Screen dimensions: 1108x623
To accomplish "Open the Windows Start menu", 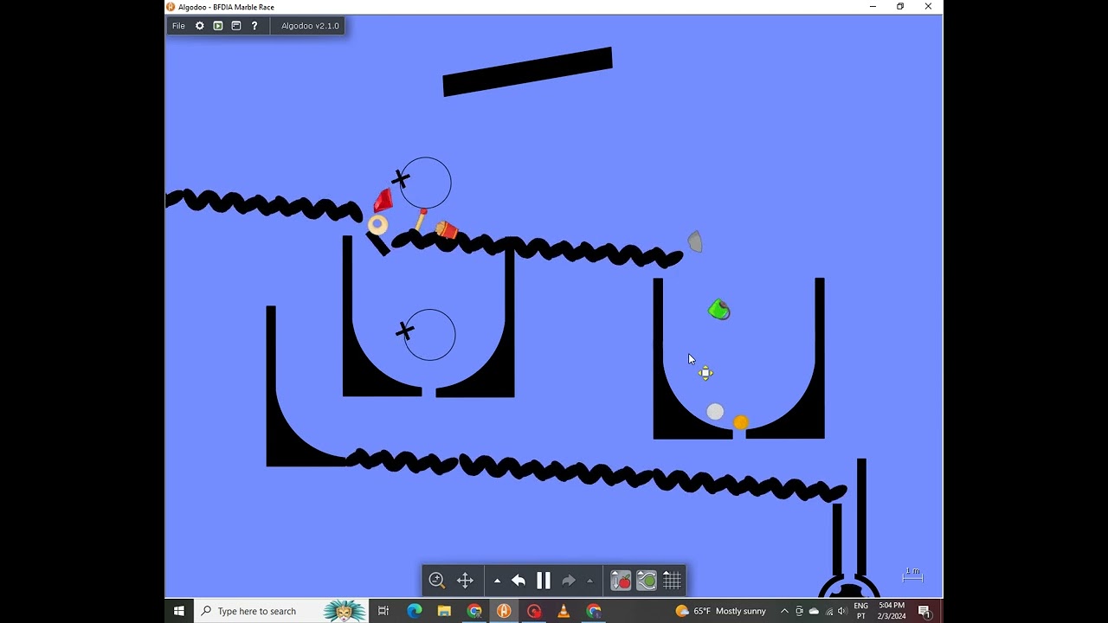I will [x=179, y=611].
